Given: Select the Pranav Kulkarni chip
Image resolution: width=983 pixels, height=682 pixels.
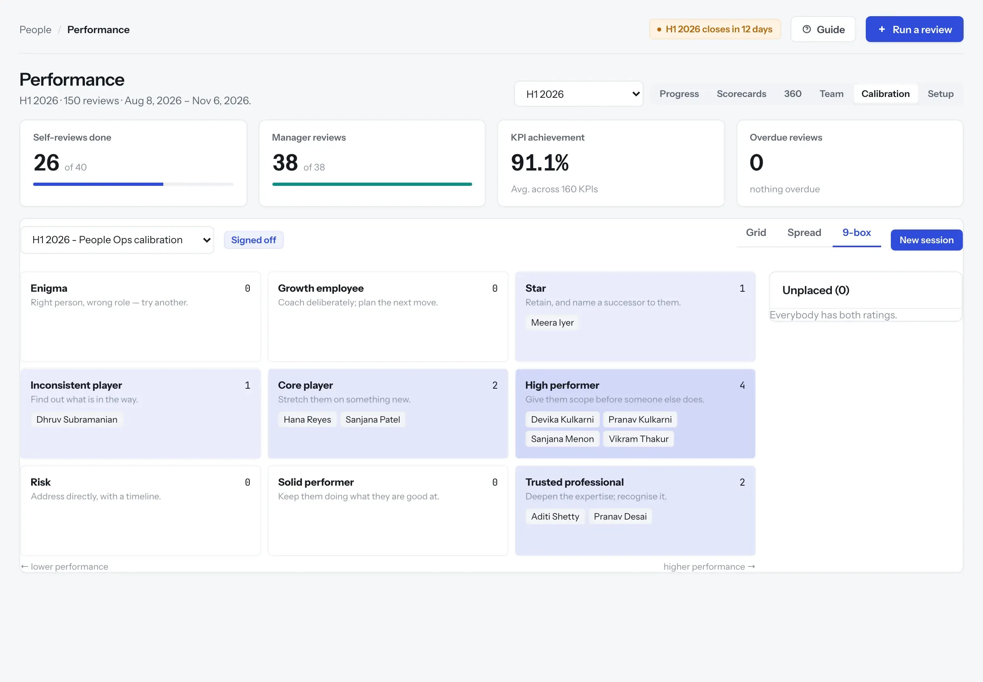Looking at the screenshot, I should pyautogui.click(x=640, y=420).
